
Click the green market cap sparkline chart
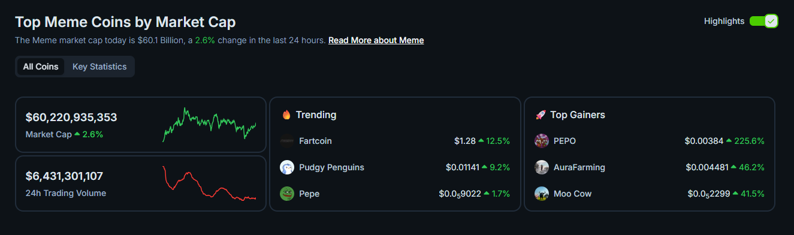click(209, 125)
